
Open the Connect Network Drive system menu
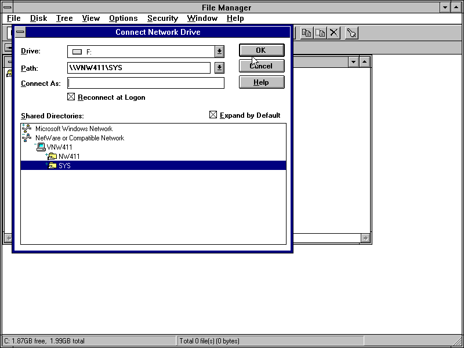pyautogui.click(x=20, y=32)
